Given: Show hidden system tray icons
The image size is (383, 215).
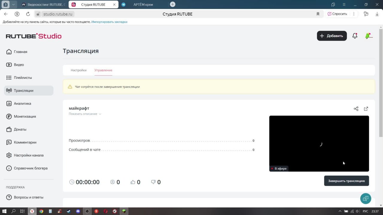Looking at the screenshot, I should coord(340,211).
